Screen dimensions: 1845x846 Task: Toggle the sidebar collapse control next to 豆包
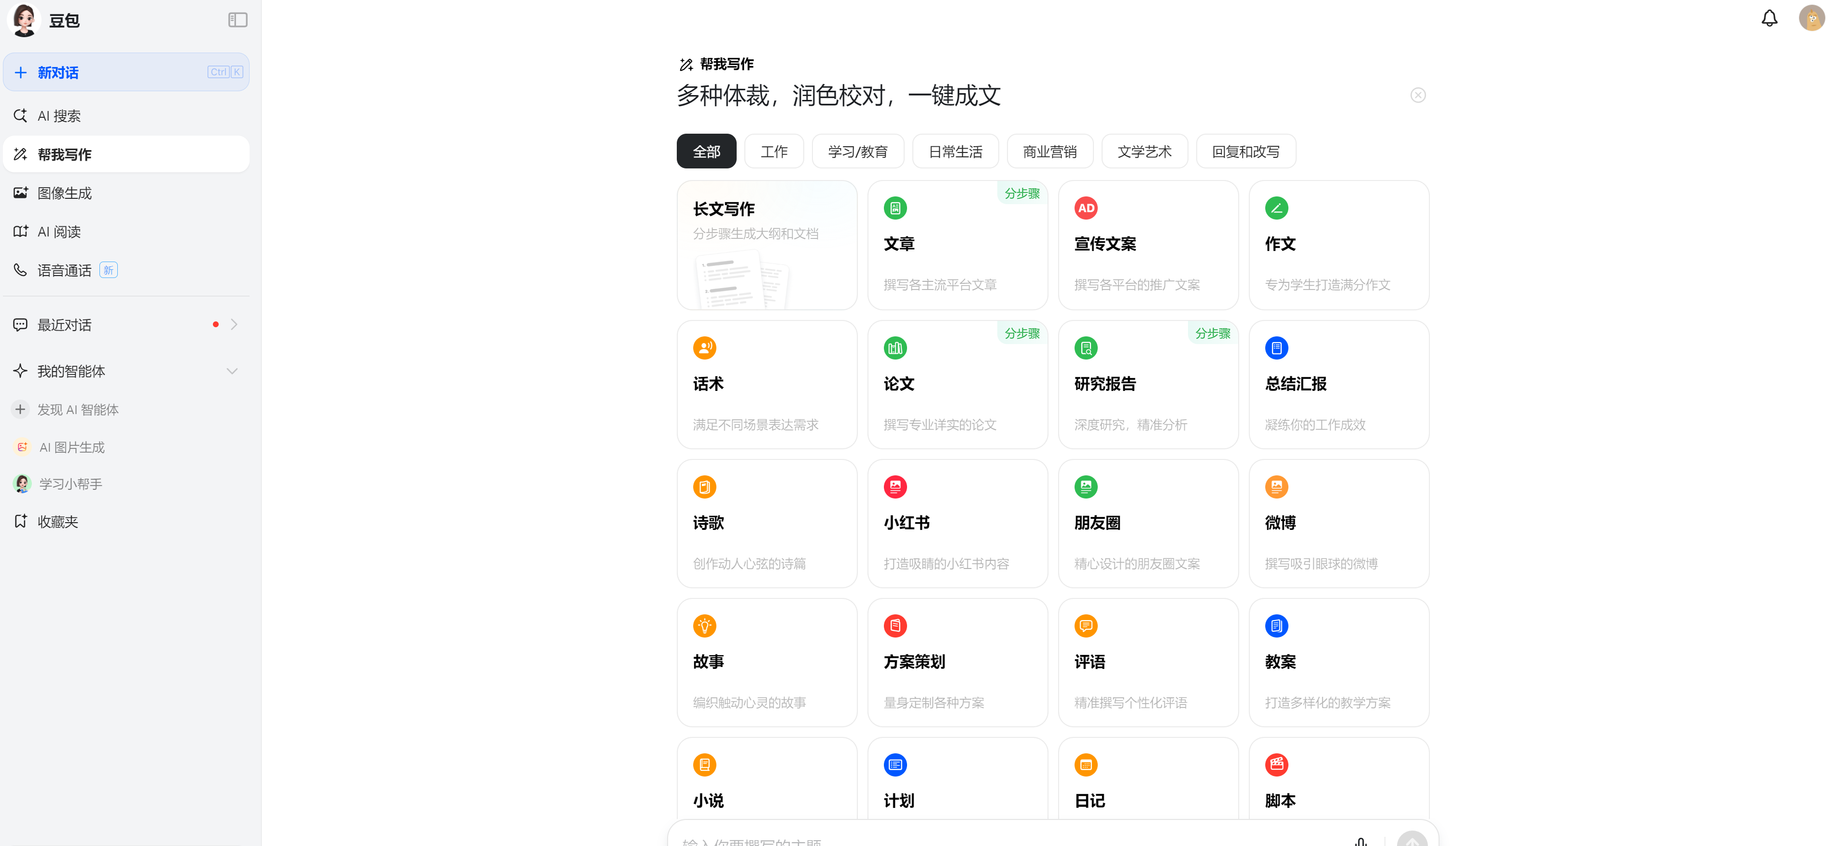tap(237, 20)
